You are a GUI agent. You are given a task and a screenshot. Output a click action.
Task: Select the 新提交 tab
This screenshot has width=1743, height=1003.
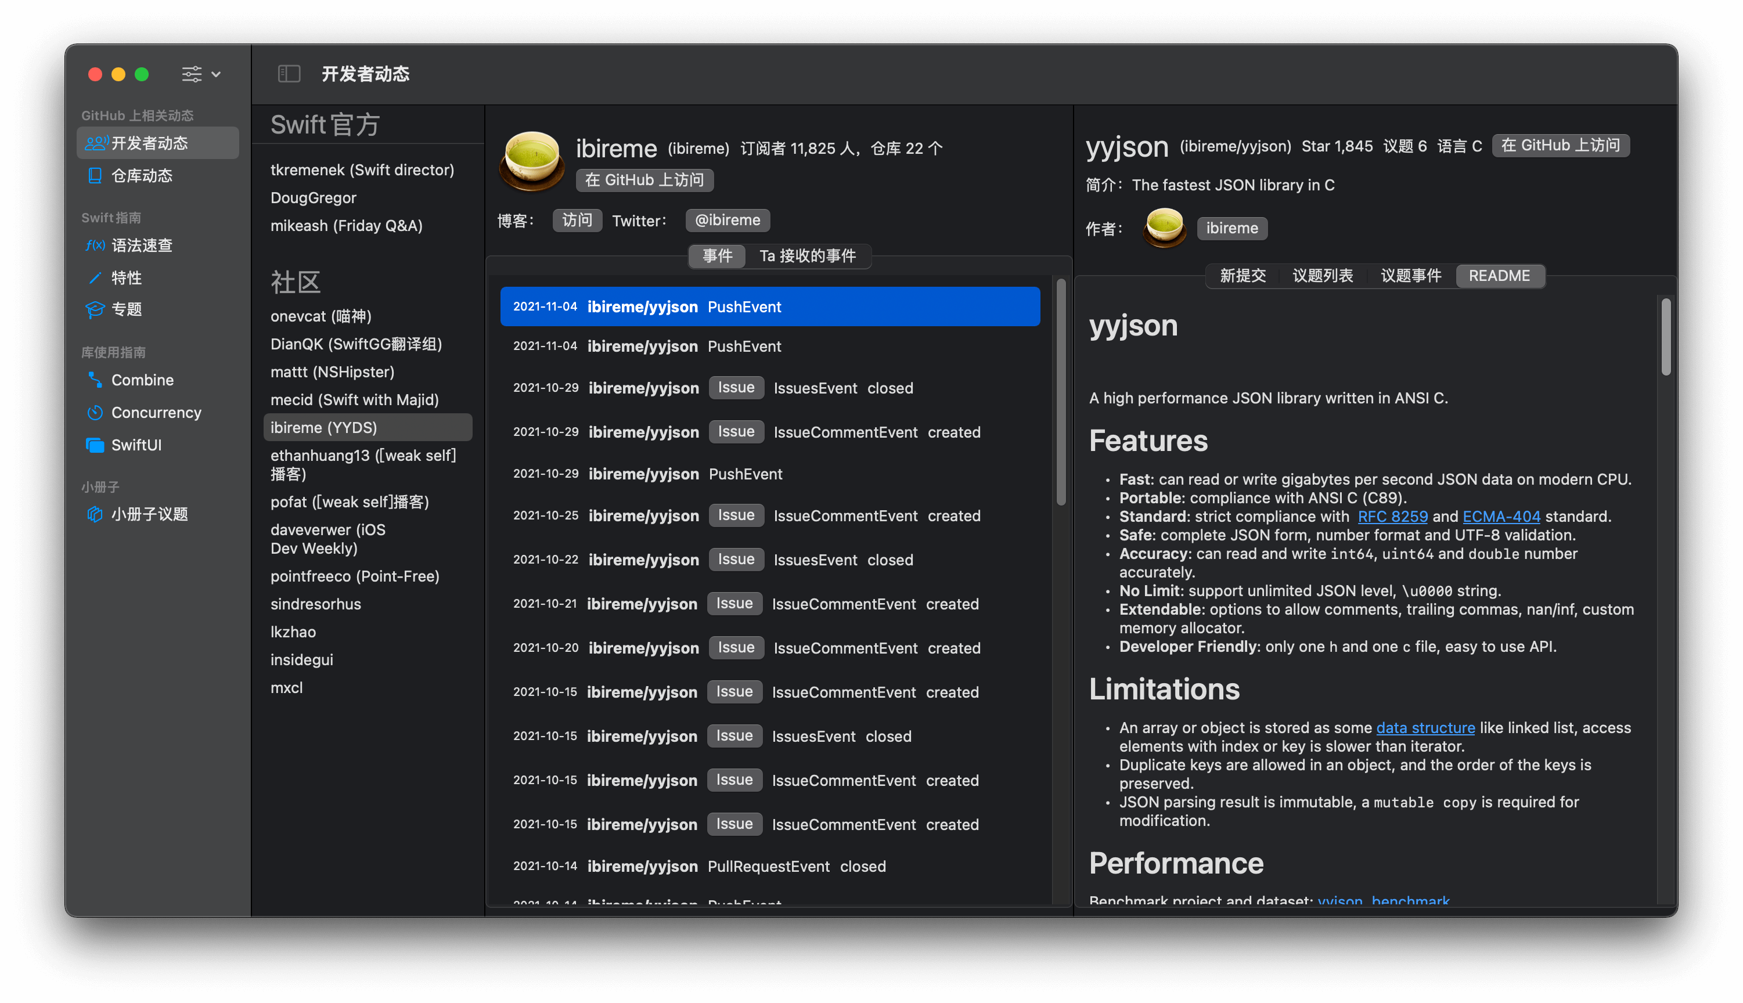[1243, 276]
